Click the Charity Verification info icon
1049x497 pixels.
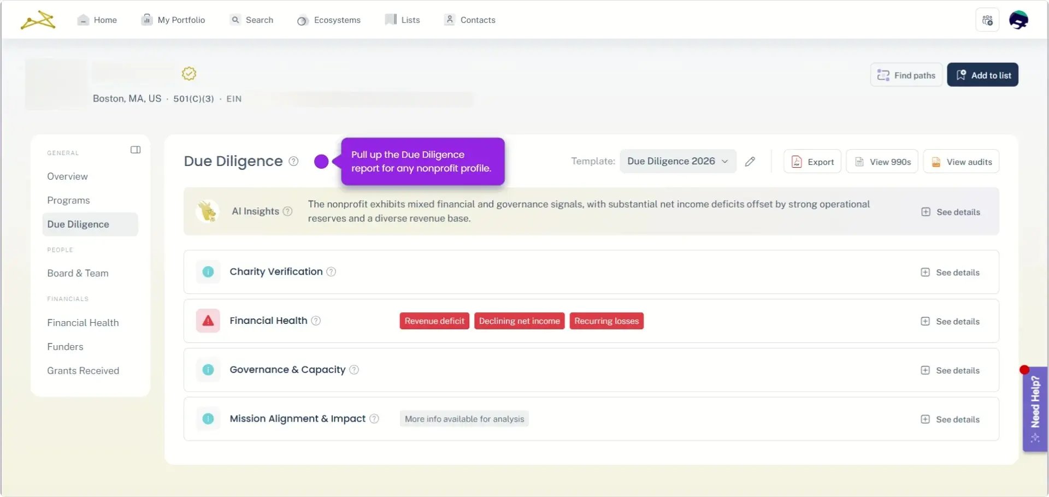[208, 272]
